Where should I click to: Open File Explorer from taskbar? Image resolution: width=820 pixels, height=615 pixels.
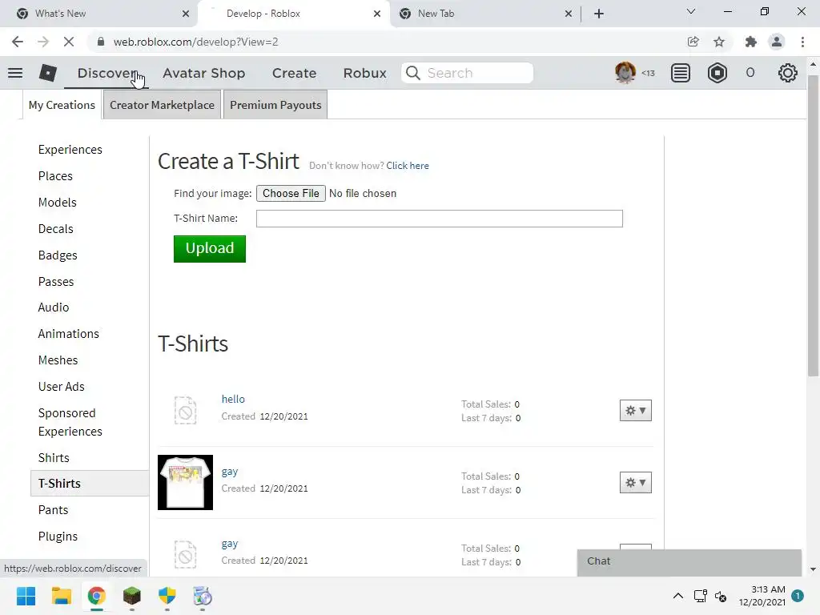tap(61, 596)
